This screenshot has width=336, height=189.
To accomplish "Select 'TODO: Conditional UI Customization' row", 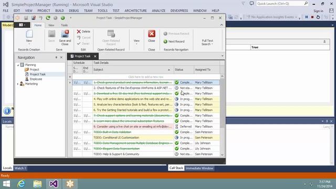I will (146, 138).
